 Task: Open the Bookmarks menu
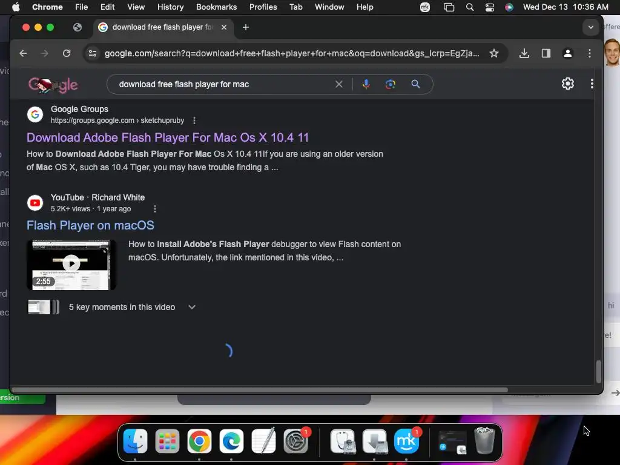216,7
